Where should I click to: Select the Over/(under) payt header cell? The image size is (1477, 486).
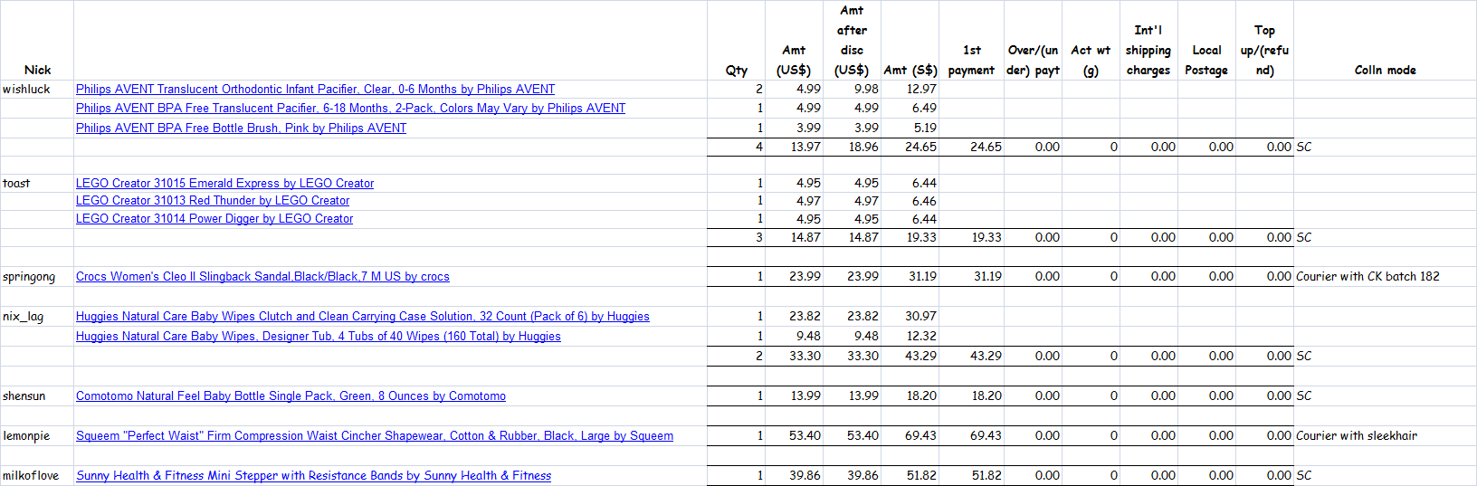[x=1033, y=40]
